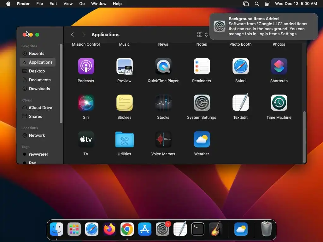323x242 pixels.
Task: Open Finder from the Dock
Action: (56, 229)
